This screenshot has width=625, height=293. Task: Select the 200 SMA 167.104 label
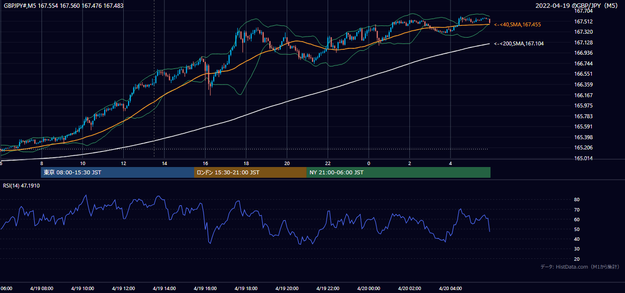click(519, 43)
